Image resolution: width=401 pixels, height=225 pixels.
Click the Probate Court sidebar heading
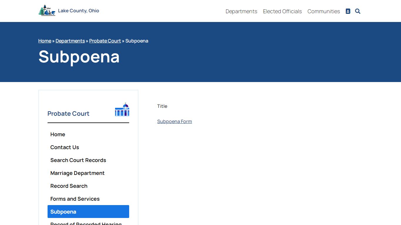(68, 113)
